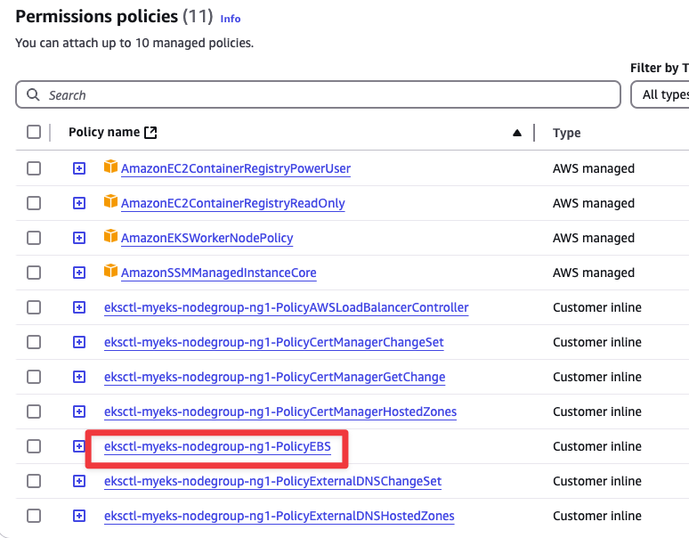Screen dimensions: 689x538
Task: Expand the PolicyCertManagerChangeSet policy details
Action: tap(79, 342)
